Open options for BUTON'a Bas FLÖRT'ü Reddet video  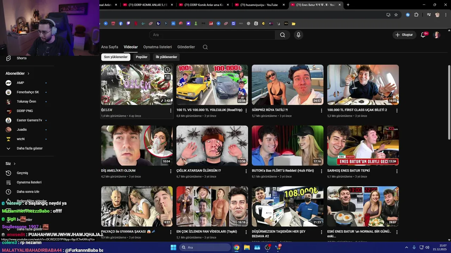pyautogui.click(x=321, y=171)
